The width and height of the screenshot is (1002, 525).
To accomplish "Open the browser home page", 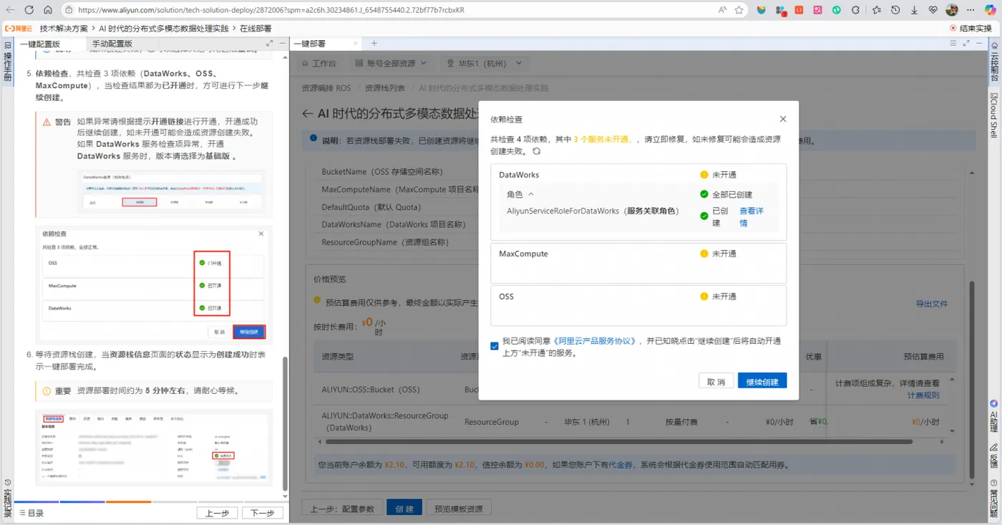I will (48, 10).
